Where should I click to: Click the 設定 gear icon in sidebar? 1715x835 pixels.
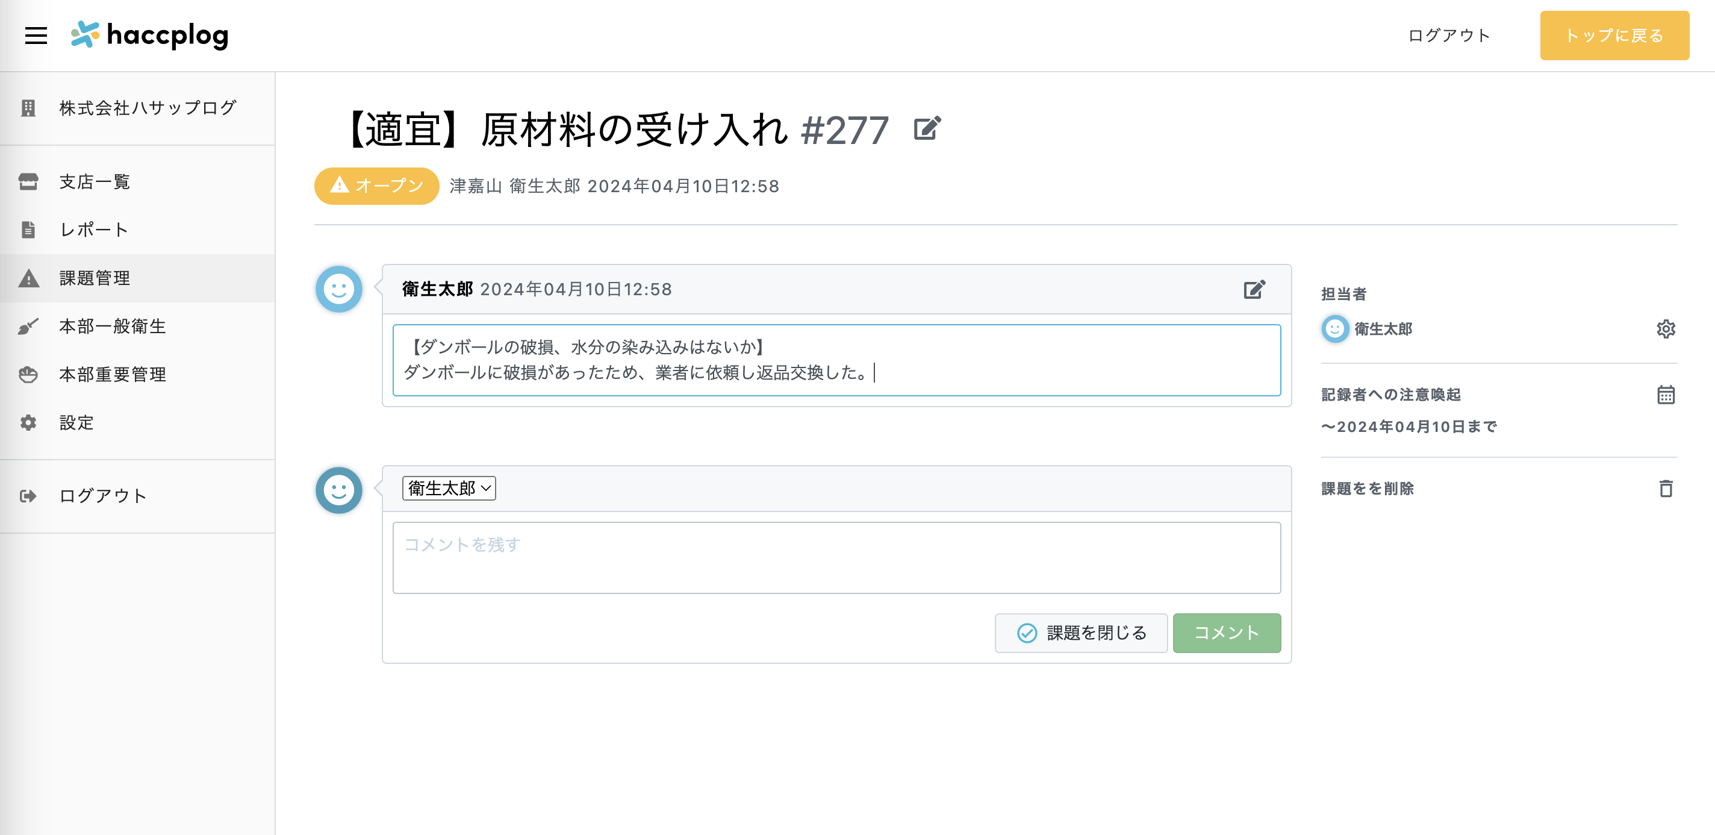pyautogui.click(x=28, y=422)
